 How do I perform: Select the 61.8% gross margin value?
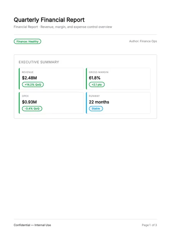94,78
